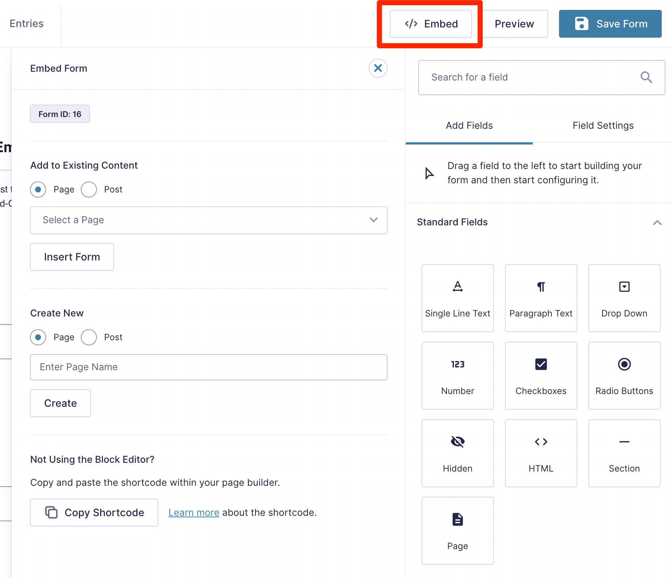This screenshot has height=578, width=672.
Task: Add a Hidden field
Action: [x=457, y=453]
